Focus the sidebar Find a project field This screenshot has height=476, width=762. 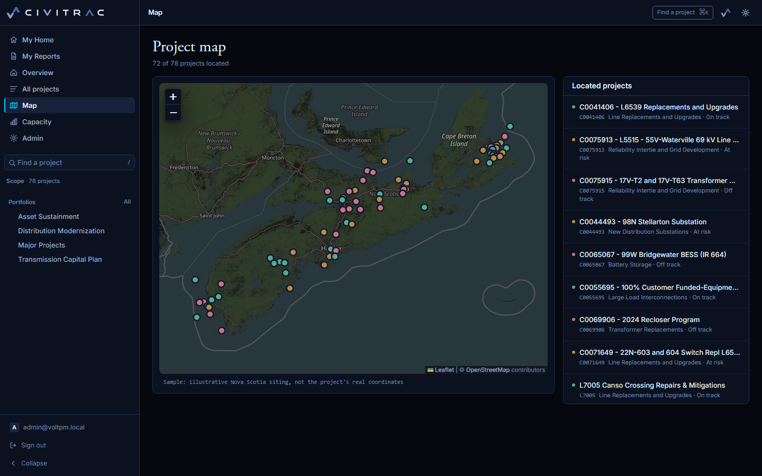pyautogui.click(x=69, y=162)
